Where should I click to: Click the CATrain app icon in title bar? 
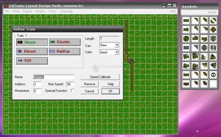pos(6,6)
